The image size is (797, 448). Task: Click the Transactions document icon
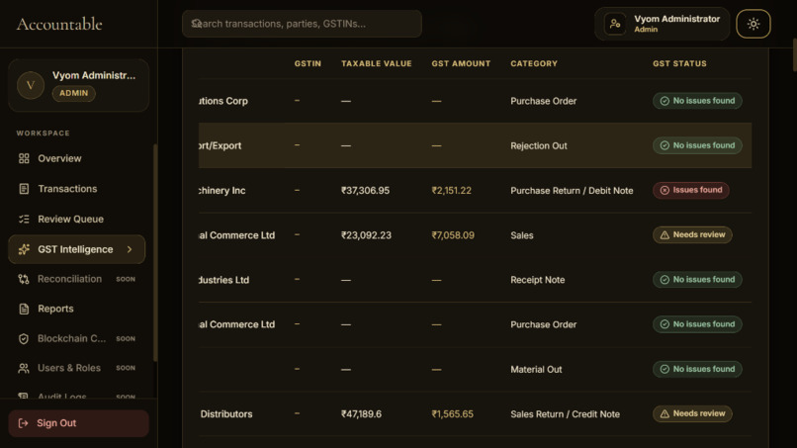24,189
